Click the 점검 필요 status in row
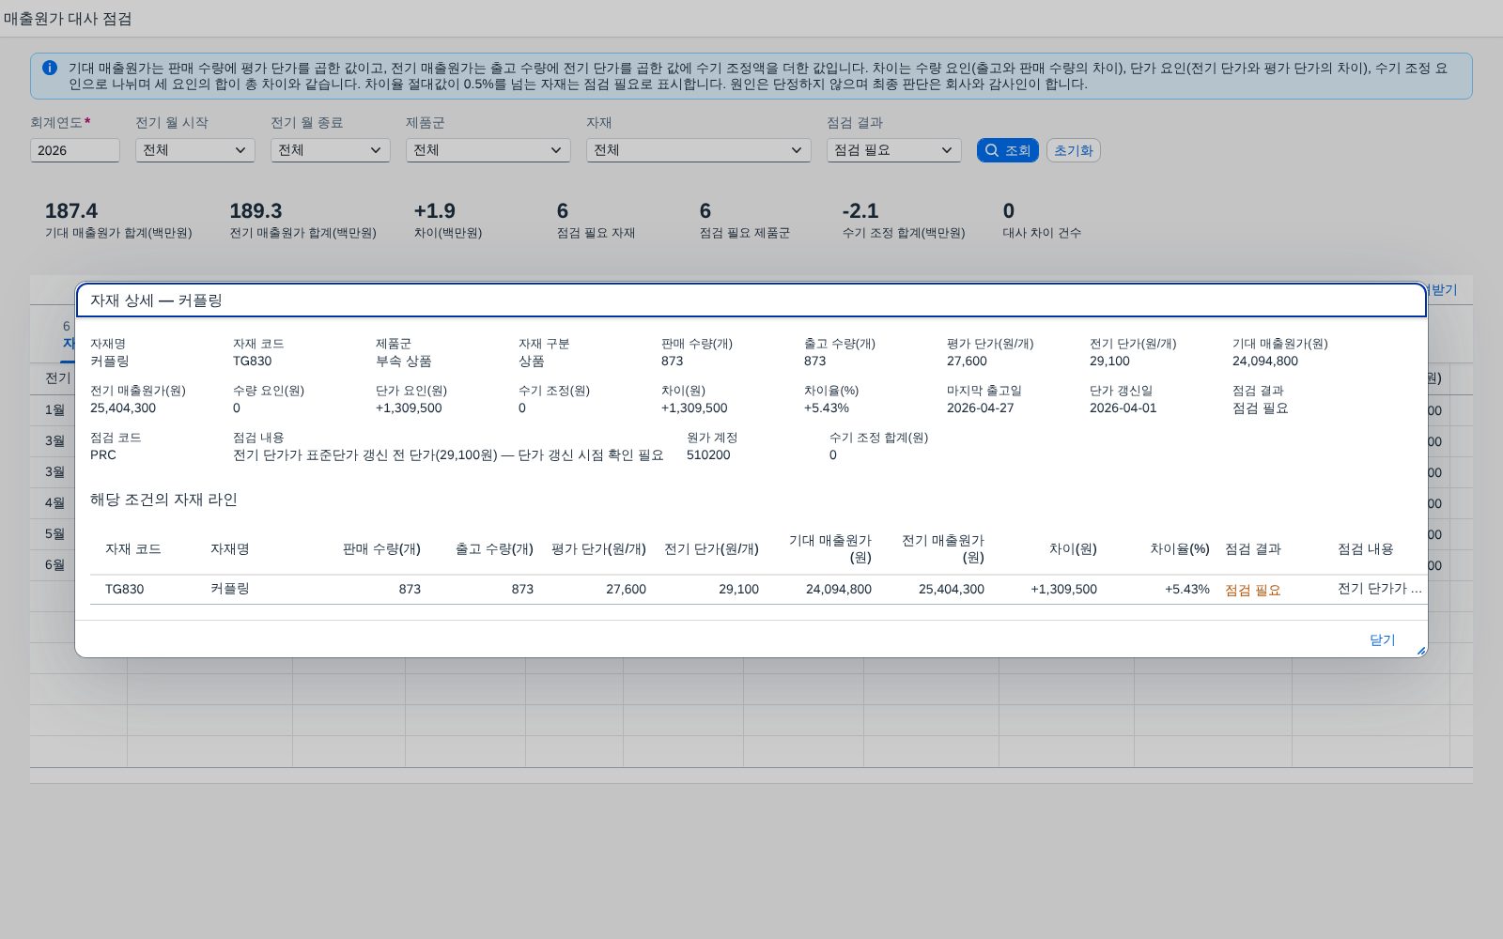 [x=1253, y=590]
